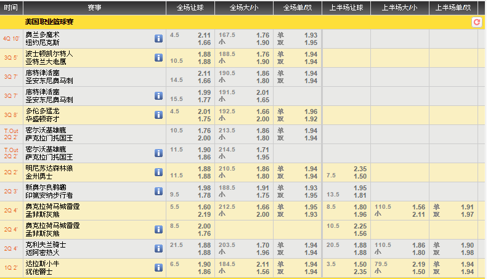This screenshot has height=279, width=488.
Task: Click the 全场大/小 column header
Action: click(244, 7)
